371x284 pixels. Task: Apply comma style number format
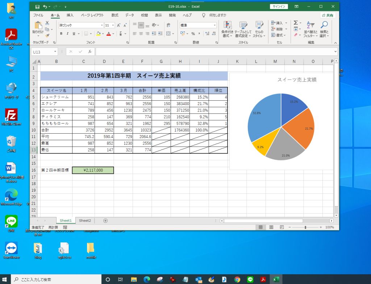pyautogui.click(x=199, y=34)
